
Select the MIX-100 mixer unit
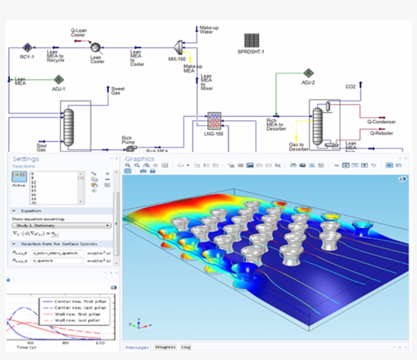[178, 47]
